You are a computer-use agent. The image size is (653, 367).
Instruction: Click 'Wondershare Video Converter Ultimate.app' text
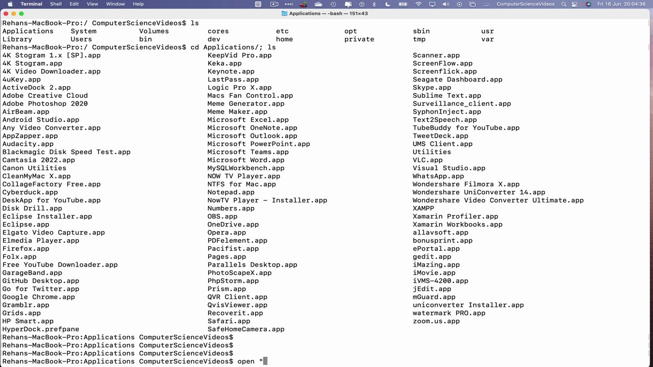coord(498,200)
